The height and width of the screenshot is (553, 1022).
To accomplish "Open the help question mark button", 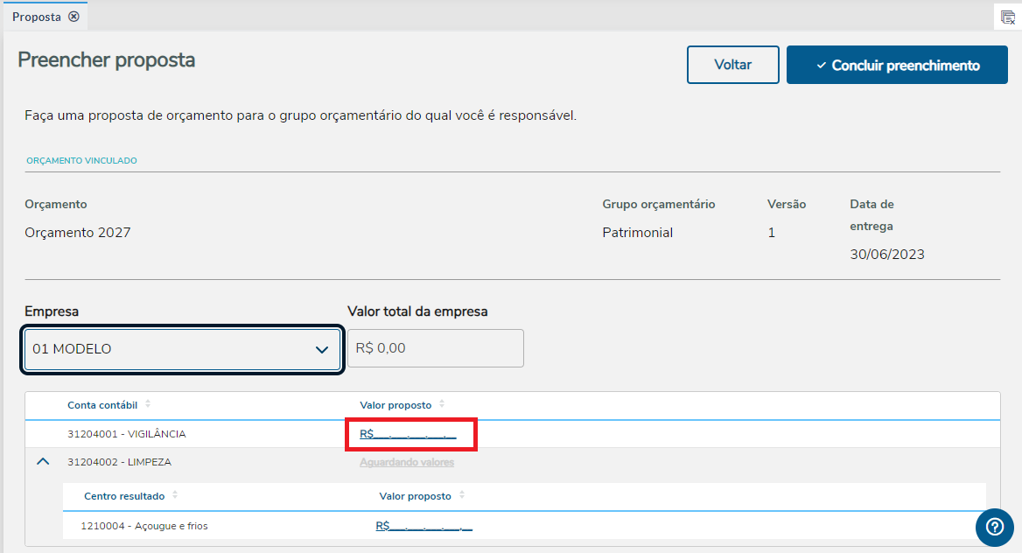I will tap(994, 526).
